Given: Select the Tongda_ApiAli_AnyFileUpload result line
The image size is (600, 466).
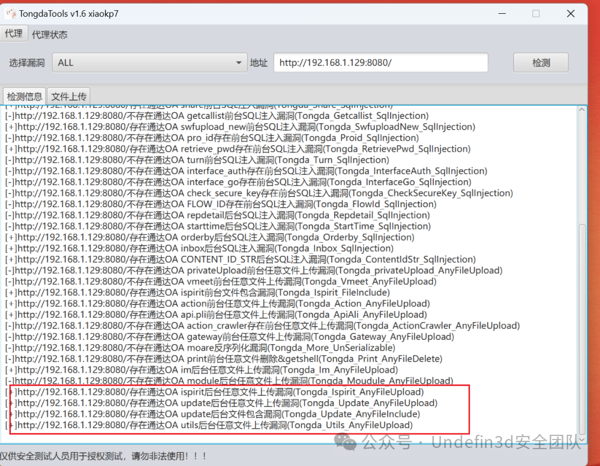Looking at the screenshot, I should [x=216, y=315].
